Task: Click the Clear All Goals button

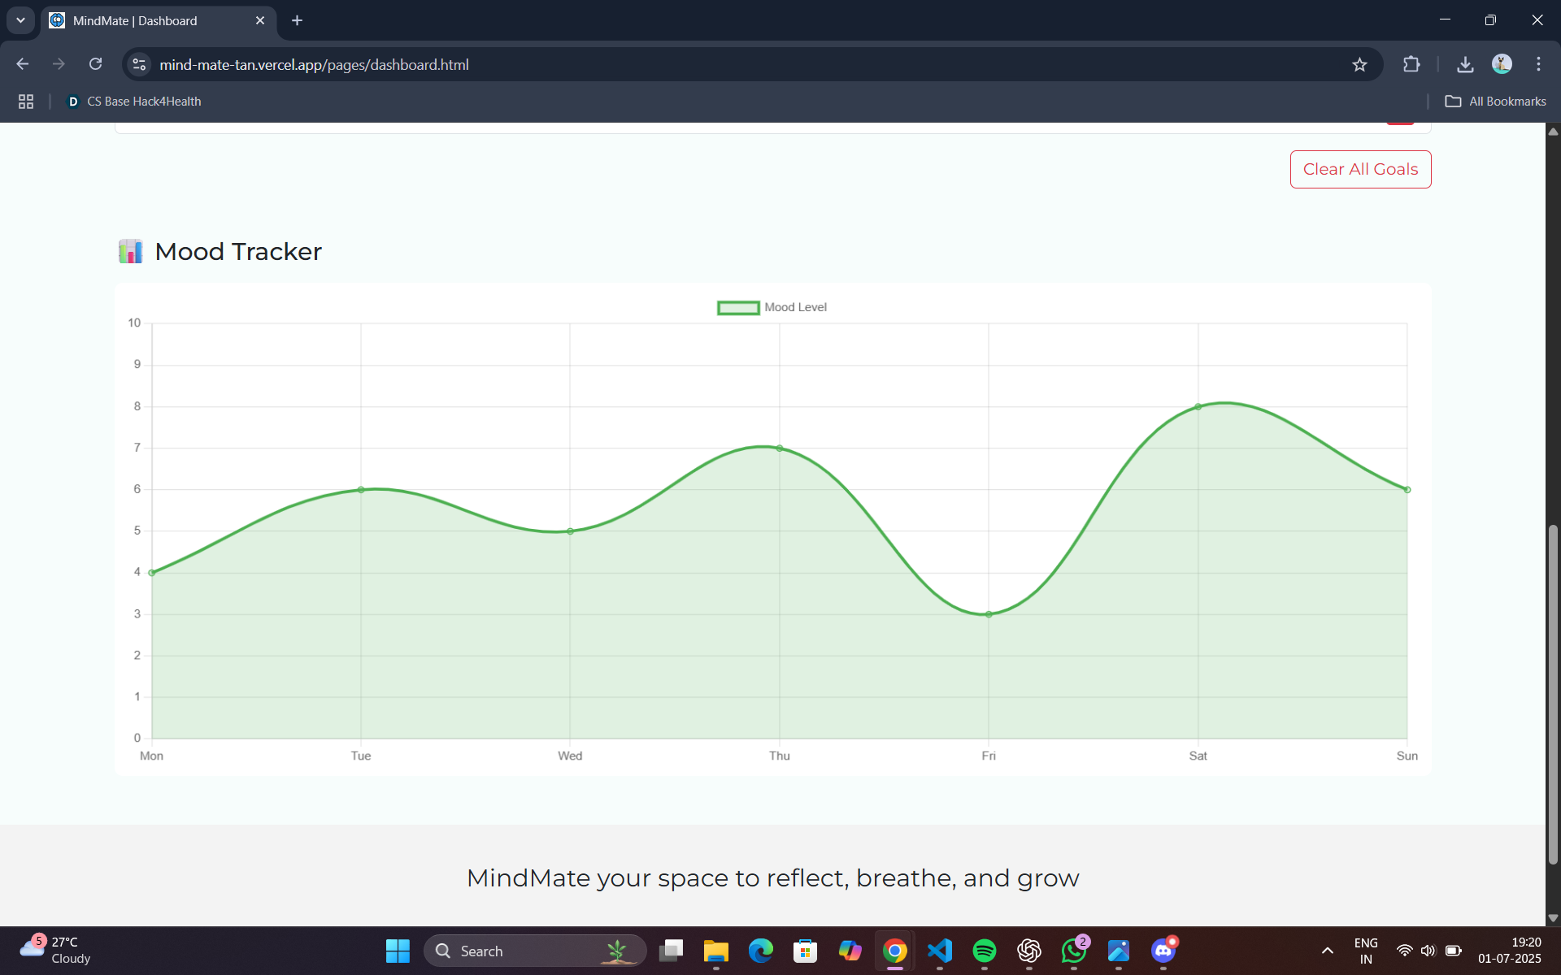Action: click(x=1359, y=169)
